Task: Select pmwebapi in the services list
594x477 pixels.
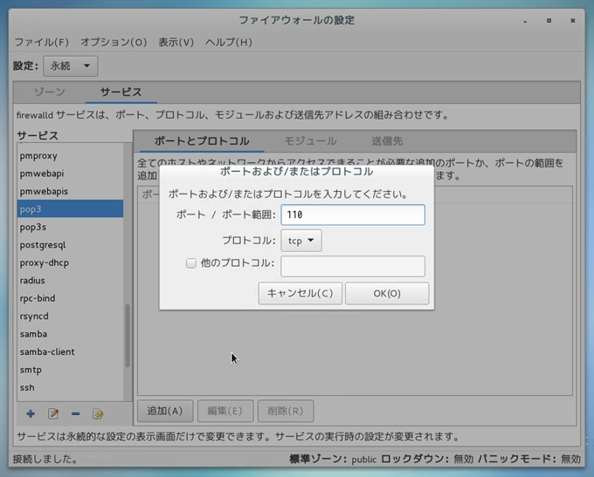Action: (70, 174)
